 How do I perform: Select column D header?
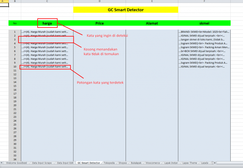click(x=99, y=2)
